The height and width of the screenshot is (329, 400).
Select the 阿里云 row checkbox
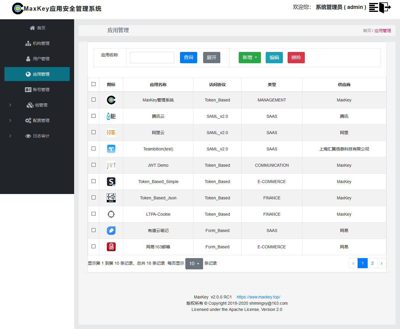[94, 132]
